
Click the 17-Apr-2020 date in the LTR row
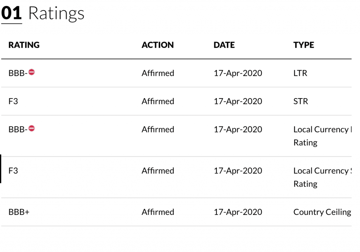coord(238,73)
